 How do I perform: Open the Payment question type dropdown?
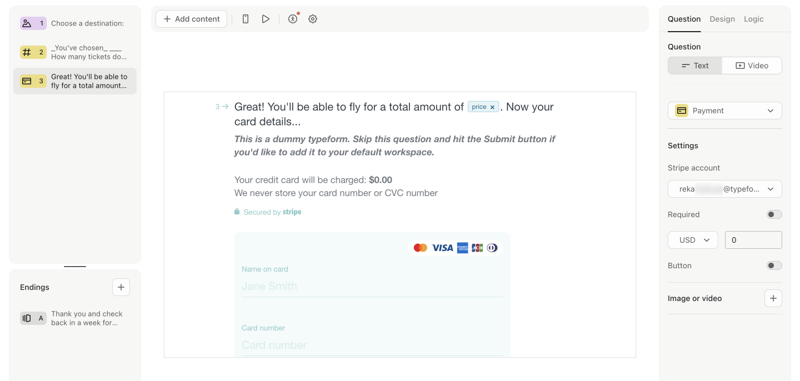[725, 111]
